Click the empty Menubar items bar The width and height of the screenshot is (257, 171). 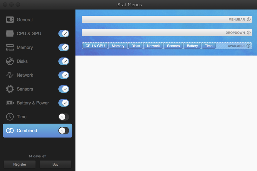pyautogui.click(x=167, y=19)
